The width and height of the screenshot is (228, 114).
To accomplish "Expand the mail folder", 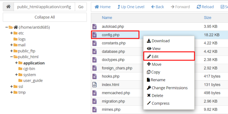I will (11, 45).
